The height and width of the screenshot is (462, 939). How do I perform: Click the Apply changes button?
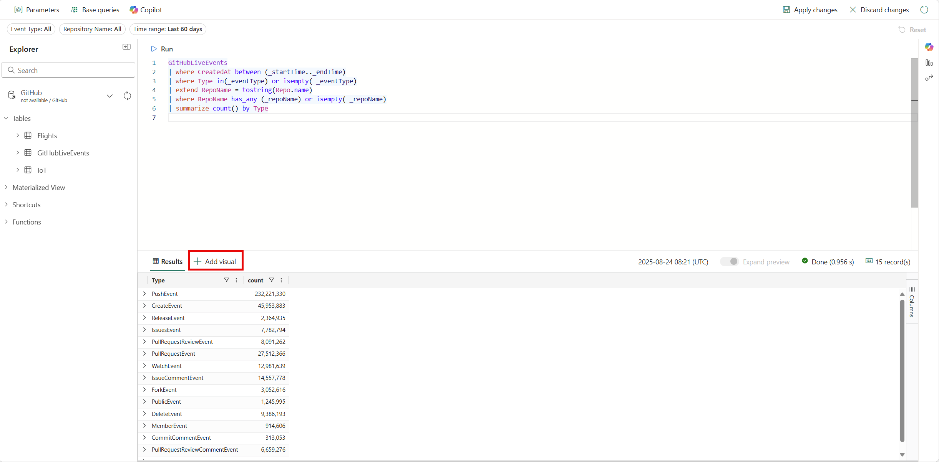pyautogui.click(x=809, y=10)
